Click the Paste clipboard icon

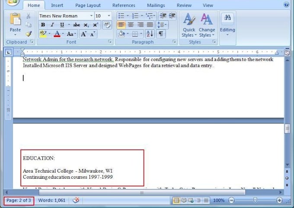(x=15, y=19)
